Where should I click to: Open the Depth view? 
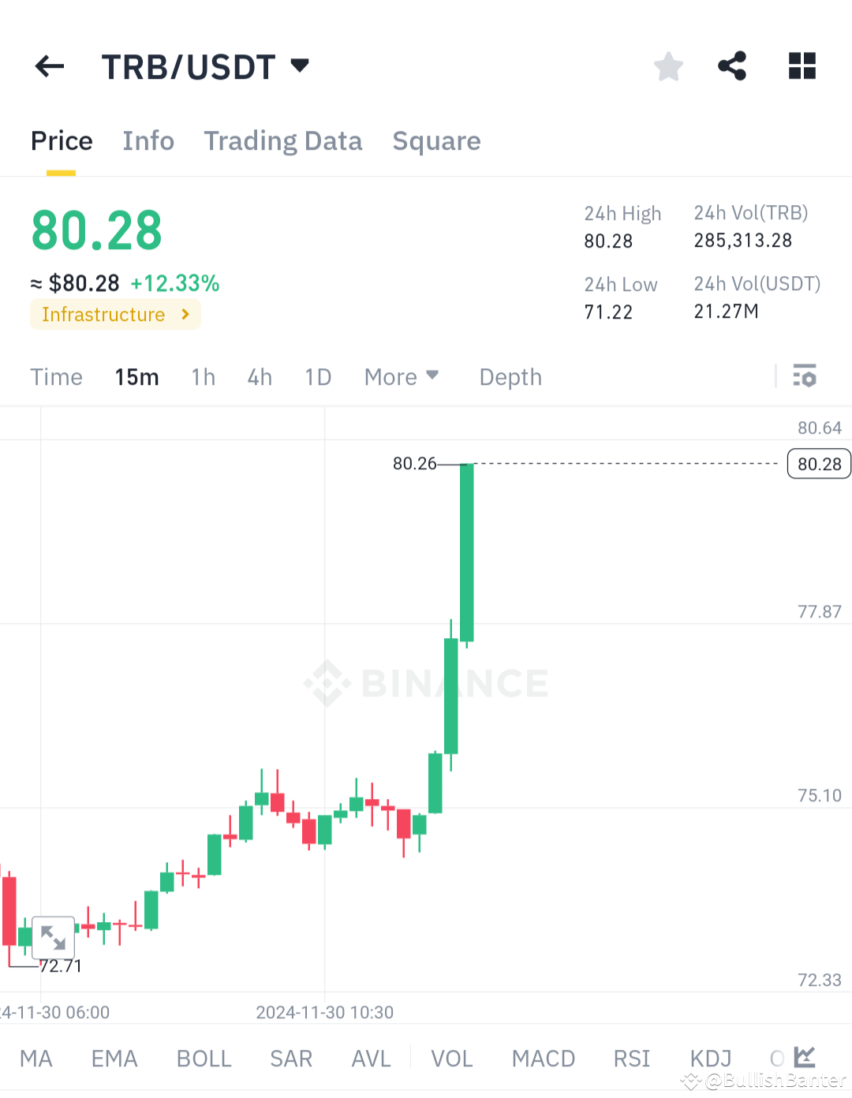[x=510, y=376]
